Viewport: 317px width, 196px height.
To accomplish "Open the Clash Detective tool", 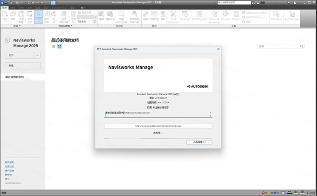I will tap(172, 18).
